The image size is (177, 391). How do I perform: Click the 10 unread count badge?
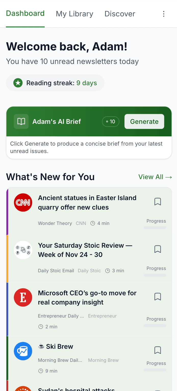(x=111, y=122)
